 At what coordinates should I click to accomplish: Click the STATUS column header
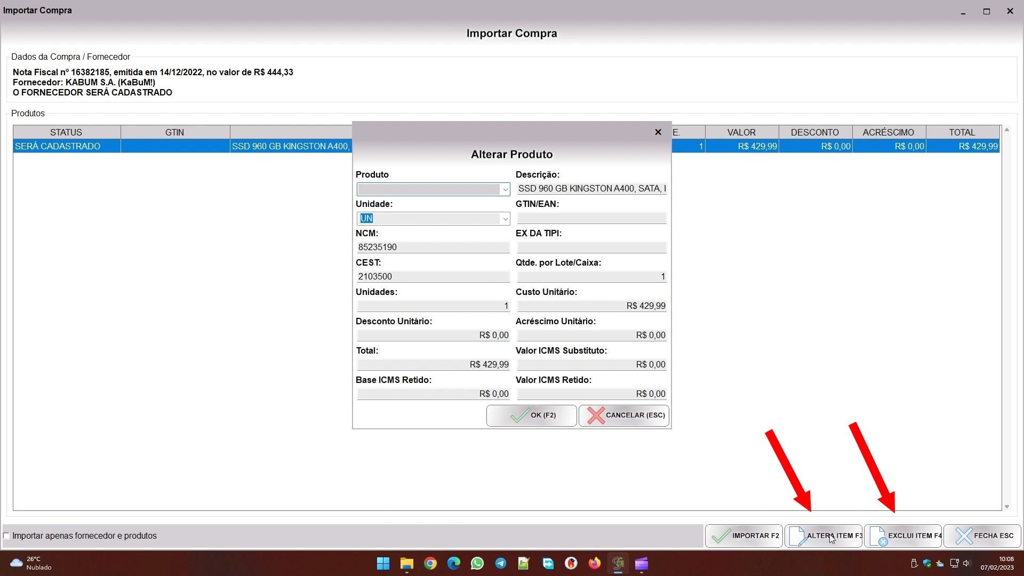(67, 132)
